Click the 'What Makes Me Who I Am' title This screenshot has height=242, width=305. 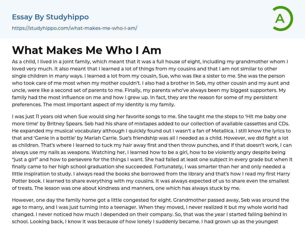[x=86, y=50]
